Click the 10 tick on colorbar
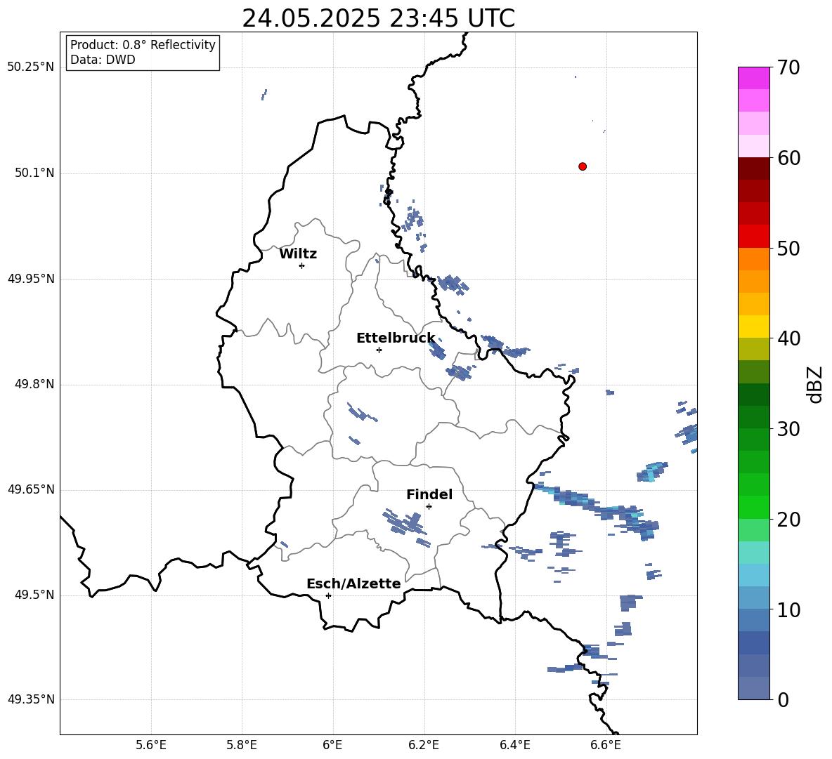The width and height of the screenshot is (832, 759). pos(788,609)
